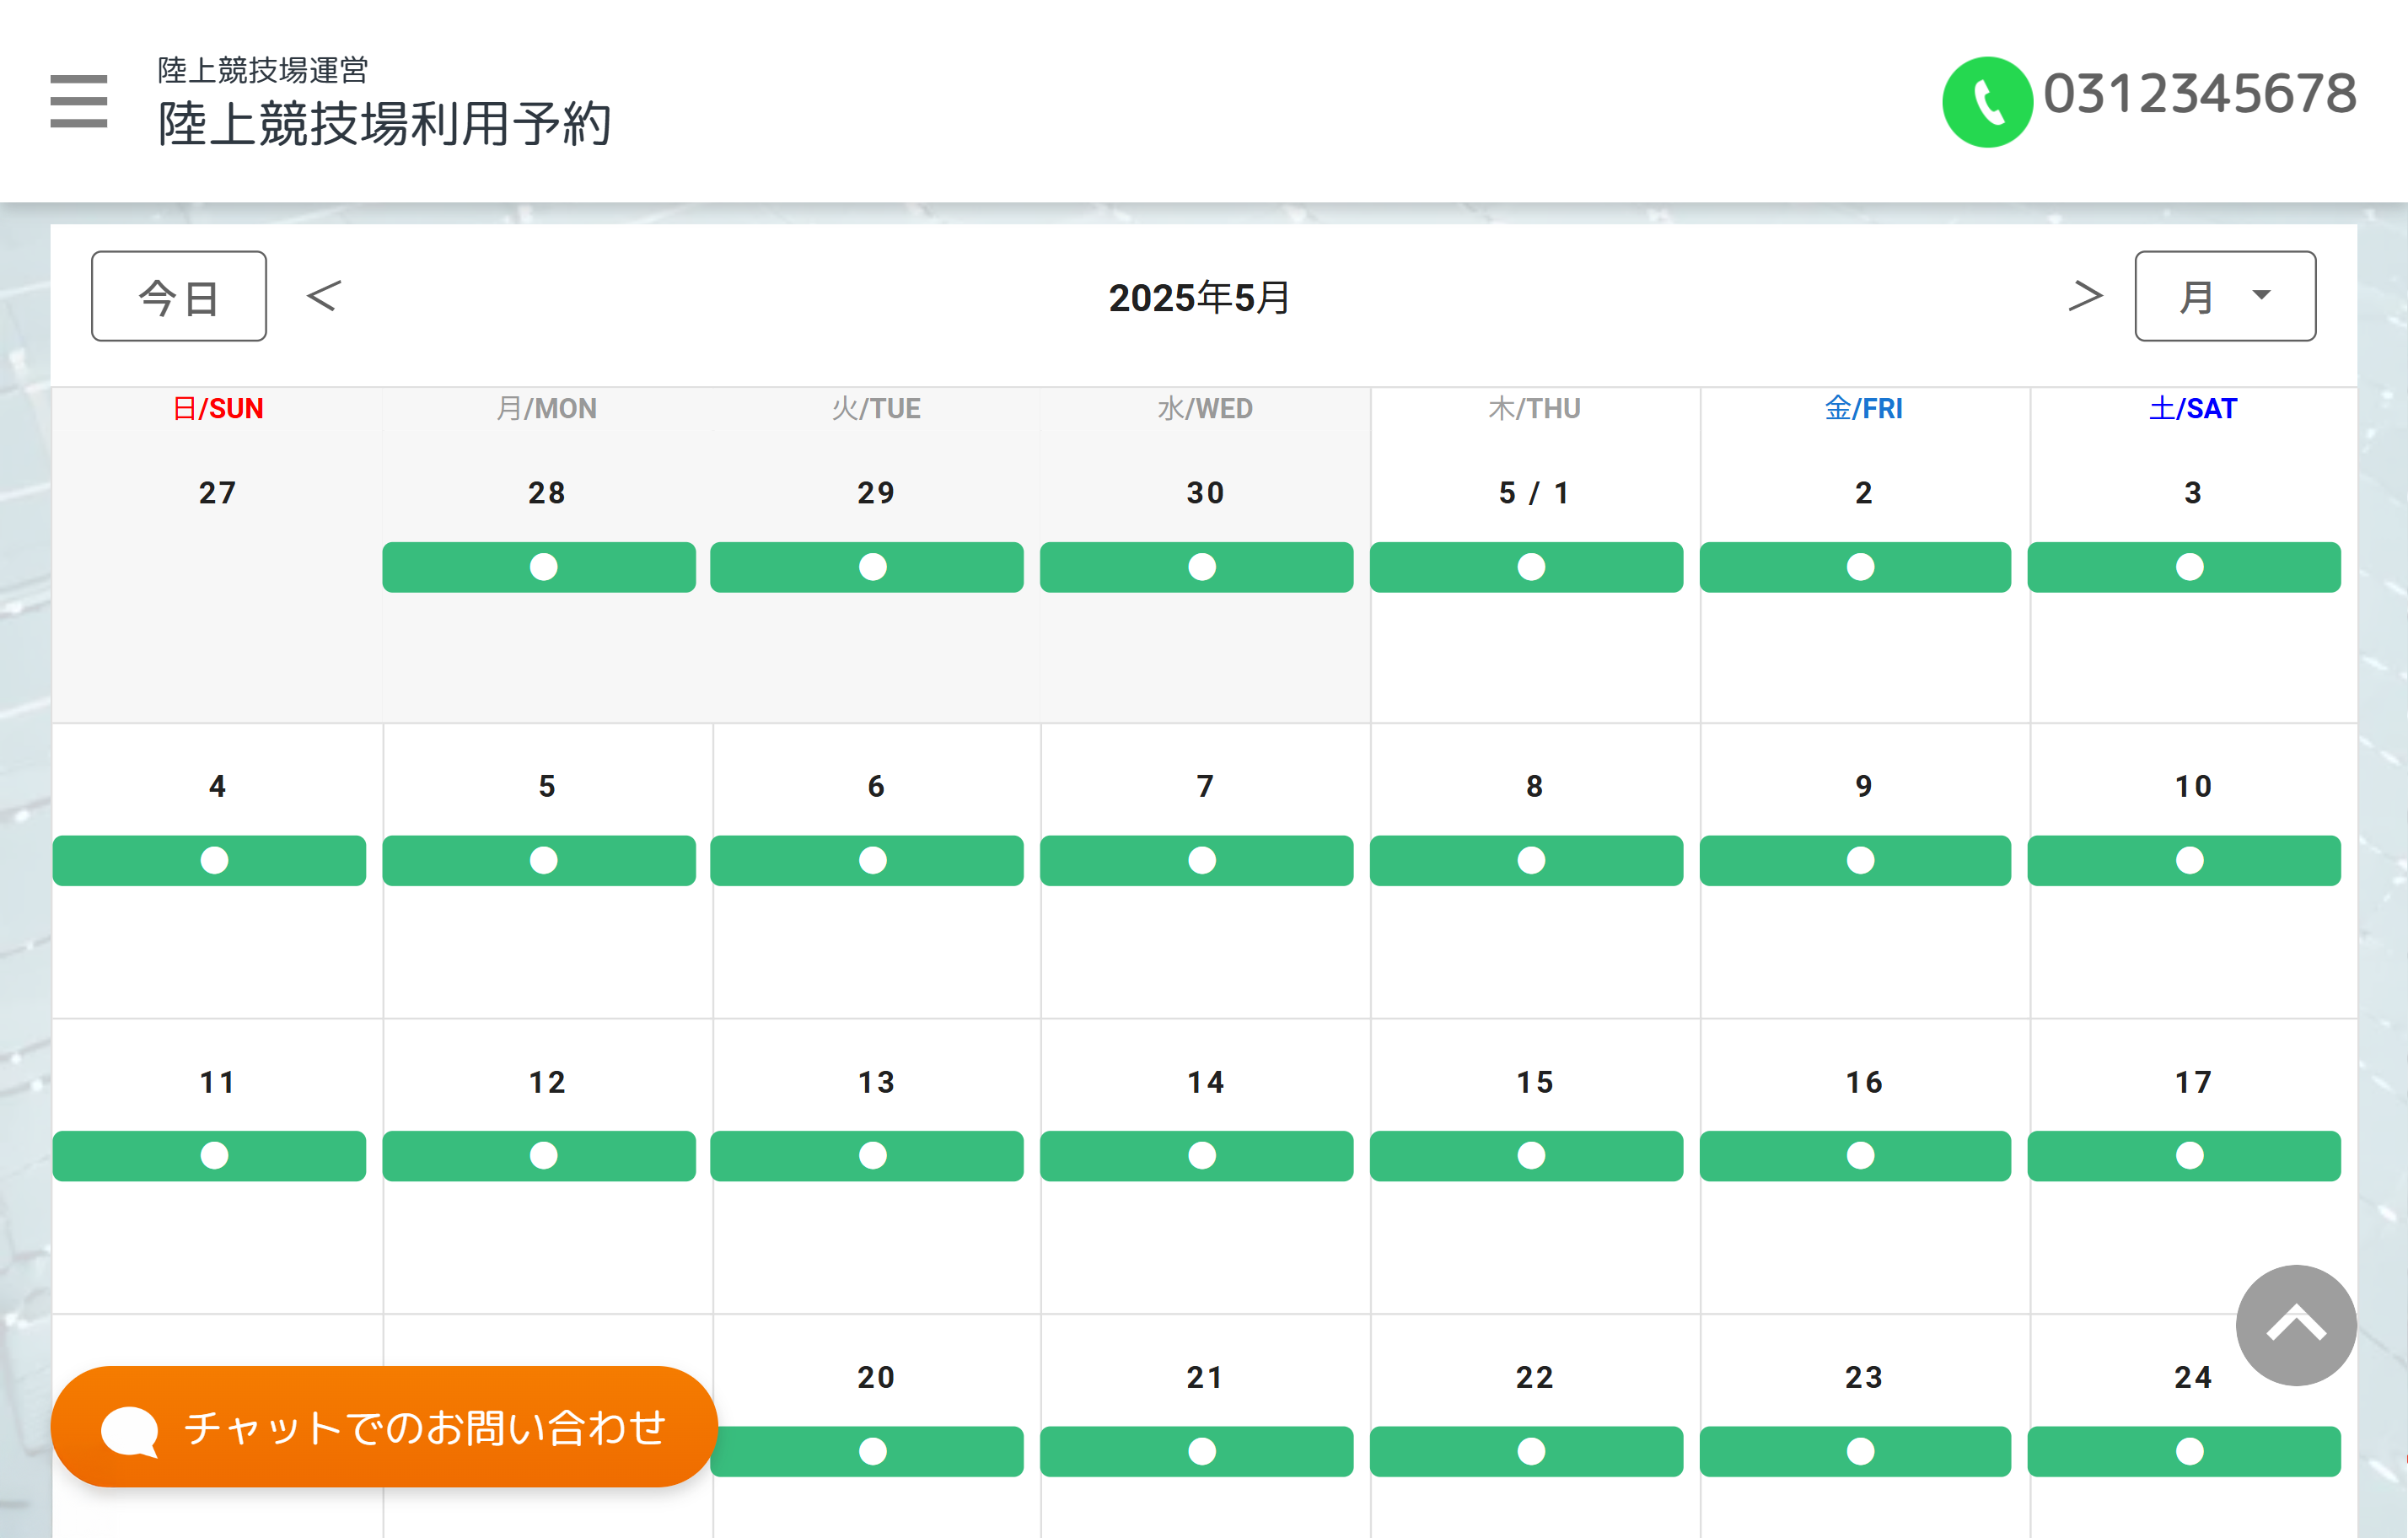Click the 陸上競技場運営 subtitle text
Image resolution: width=2408 pixels, height=1538 pixels.
click(x=263, y=70)
